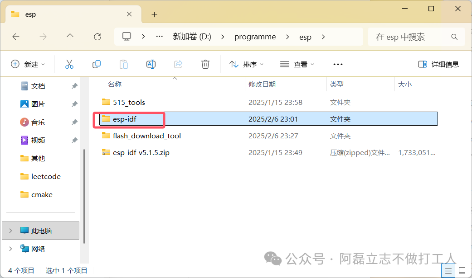Add a new tab with plus button
472x278 pixels.
[x=155, y=14]
